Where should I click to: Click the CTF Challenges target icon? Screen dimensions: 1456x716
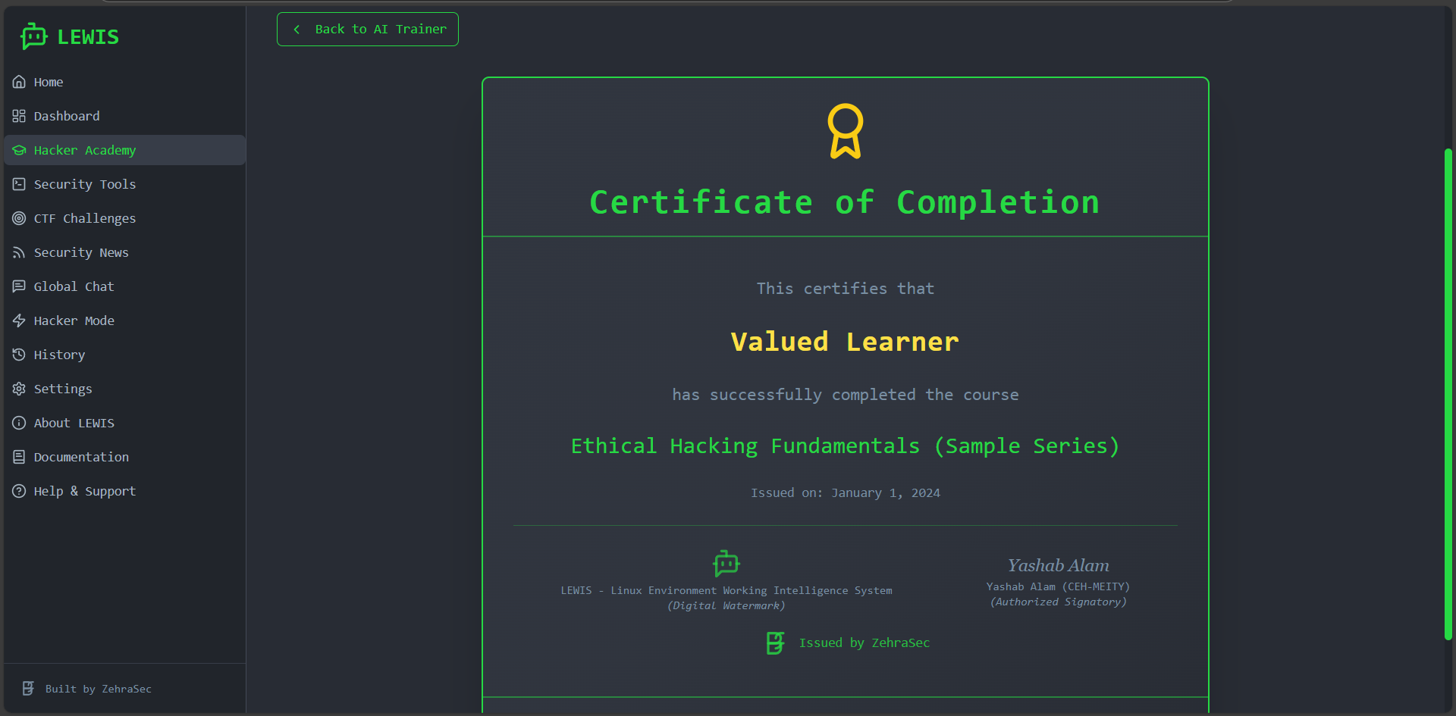pyautogui.click(x=19, y=218)
